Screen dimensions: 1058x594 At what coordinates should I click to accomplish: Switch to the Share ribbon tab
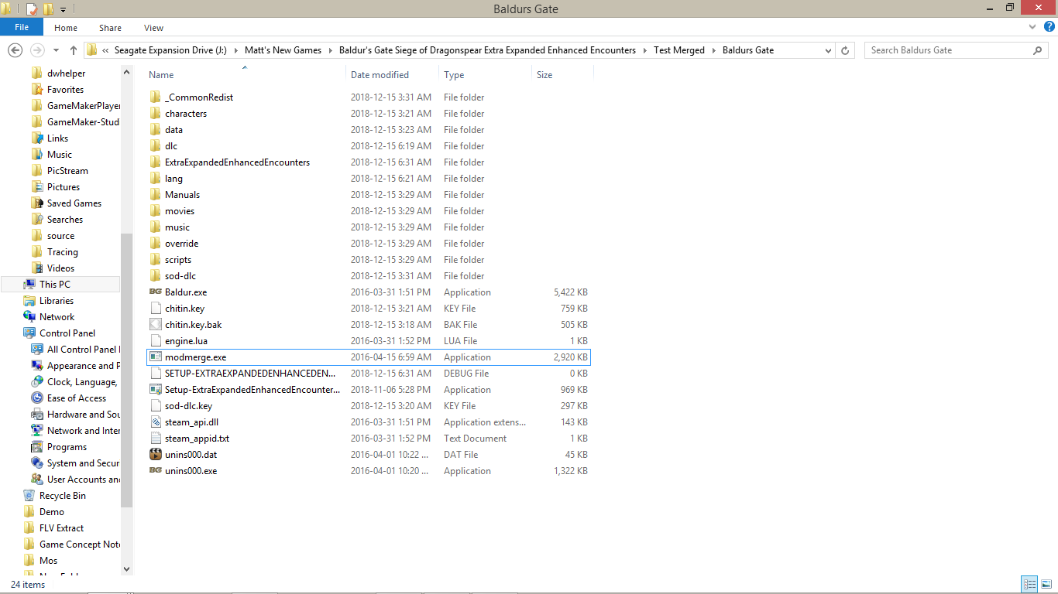(110, 28)
